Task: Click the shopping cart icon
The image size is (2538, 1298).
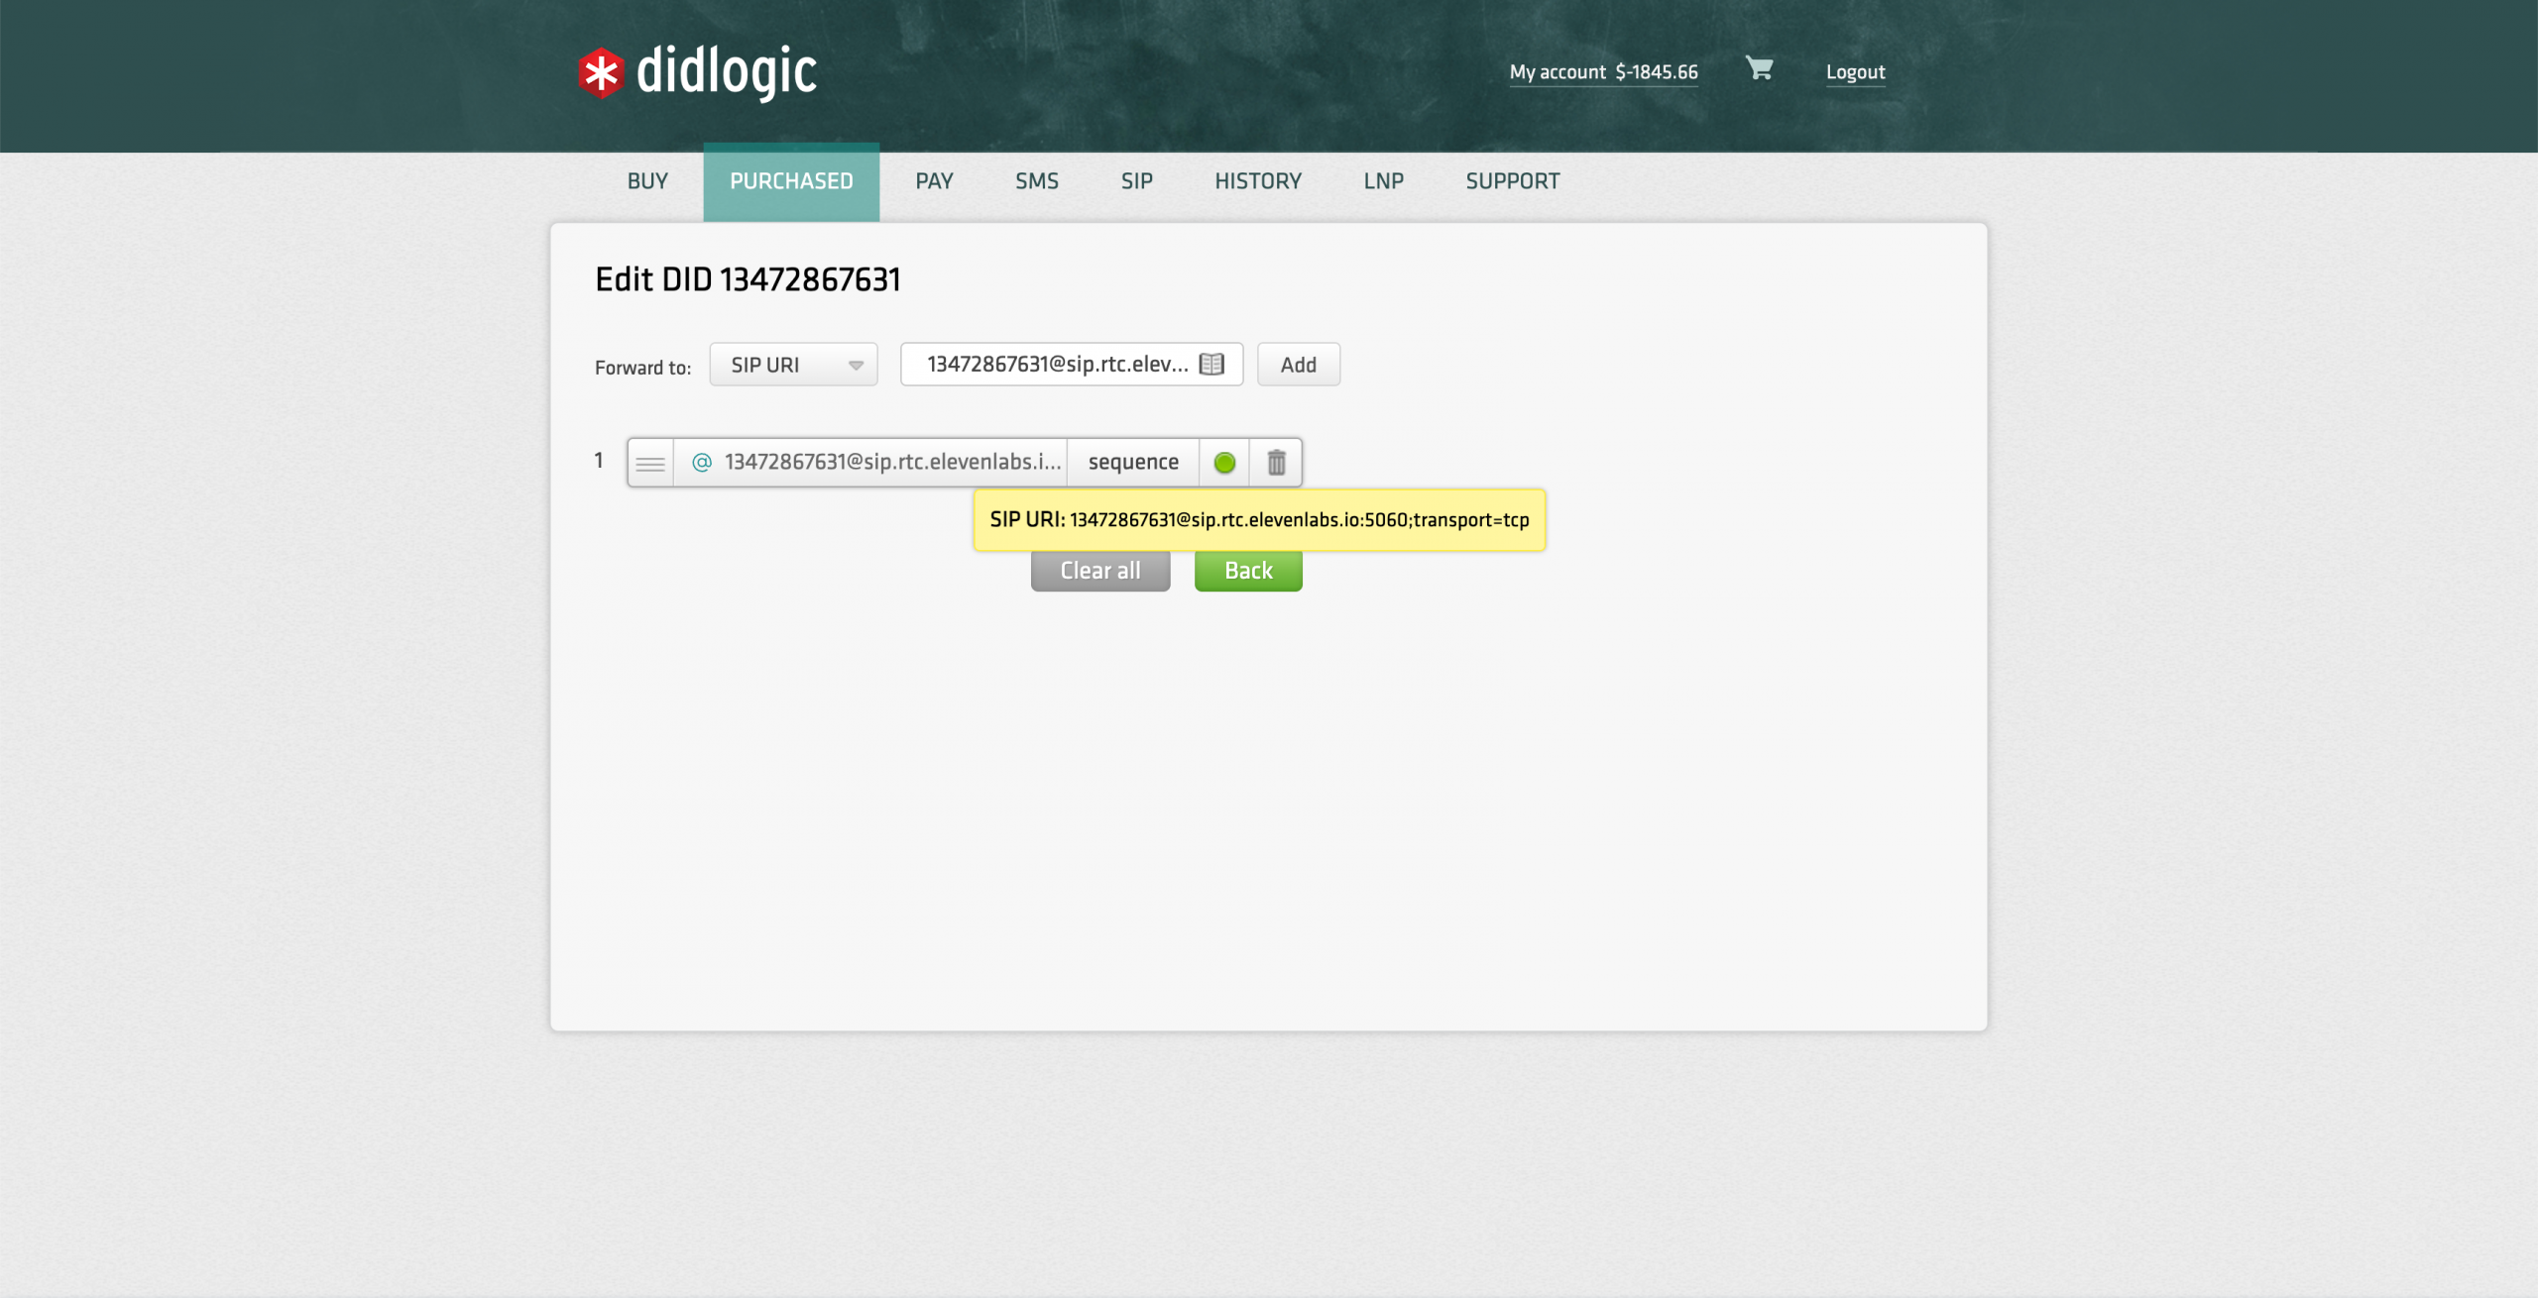Action: (x=1759, y=68)
